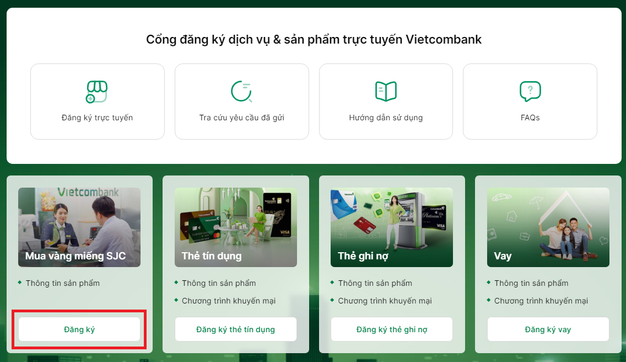View Thông tin sản phẩm under Mua vàng
This screenshot has width=626, height=362.
pos(63,283)
